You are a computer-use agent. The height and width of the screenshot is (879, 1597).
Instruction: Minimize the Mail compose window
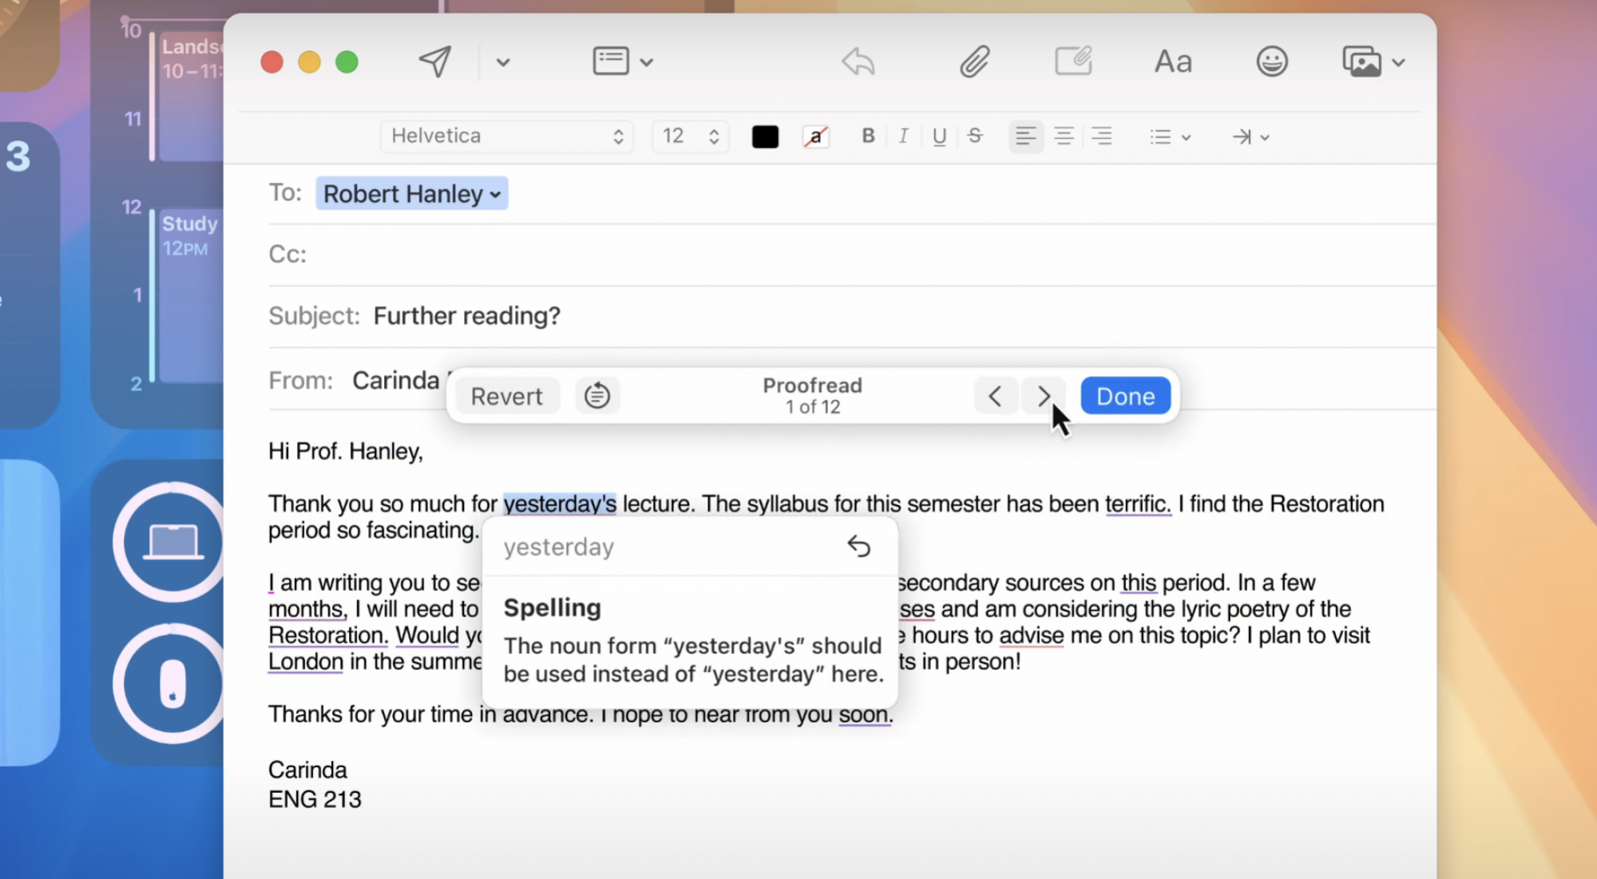[x=309, y=61]
